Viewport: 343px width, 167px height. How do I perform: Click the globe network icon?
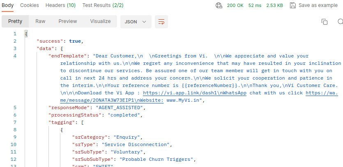[x=219, y=5]
